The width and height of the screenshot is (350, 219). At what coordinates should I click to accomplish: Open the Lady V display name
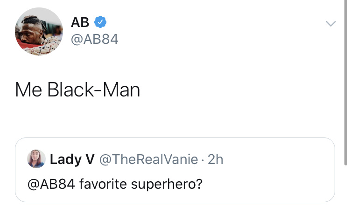tap(72, 159)
